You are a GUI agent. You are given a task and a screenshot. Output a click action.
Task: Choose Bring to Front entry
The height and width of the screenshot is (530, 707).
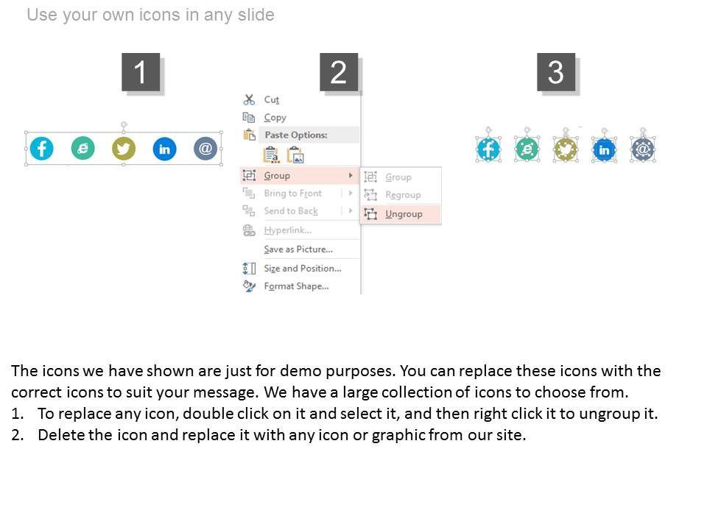[x=292, y=194]
